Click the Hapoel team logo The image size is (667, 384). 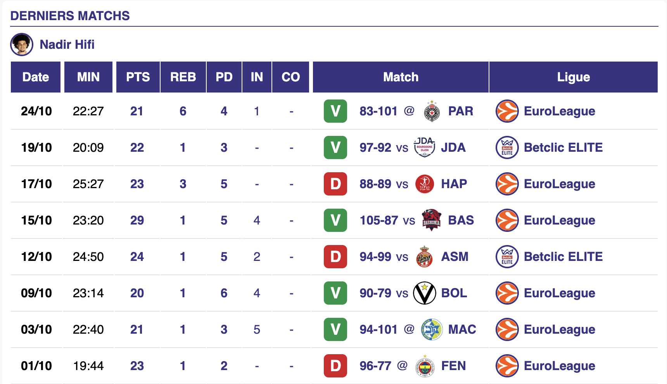pos(425,184)
